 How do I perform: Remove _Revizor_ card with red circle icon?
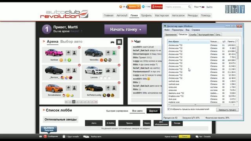(79, 65)
